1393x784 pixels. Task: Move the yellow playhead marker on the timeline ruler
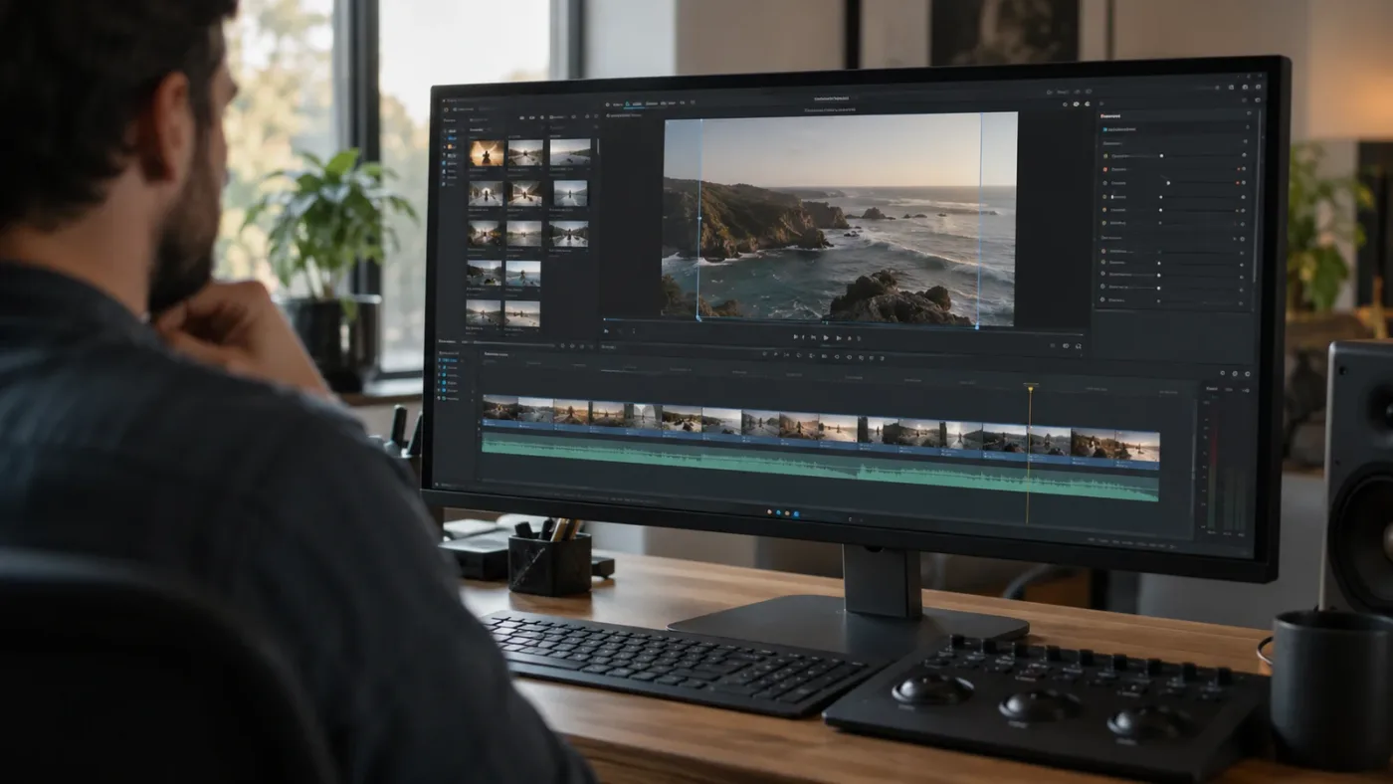[x=1030, y=389]
